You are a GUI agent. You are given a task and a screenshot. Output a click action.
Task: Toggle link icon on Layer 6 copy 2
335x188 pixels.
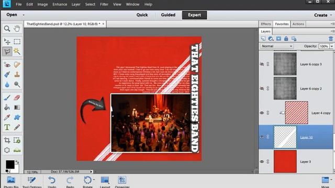point(267,88)
